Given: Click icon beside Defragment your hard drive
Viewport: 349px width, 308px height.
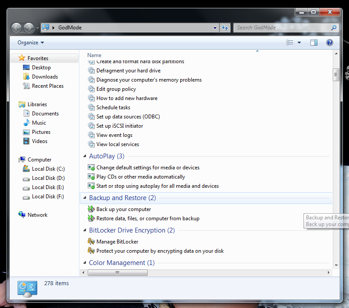Looking at the screenshot, I should 91,70.
